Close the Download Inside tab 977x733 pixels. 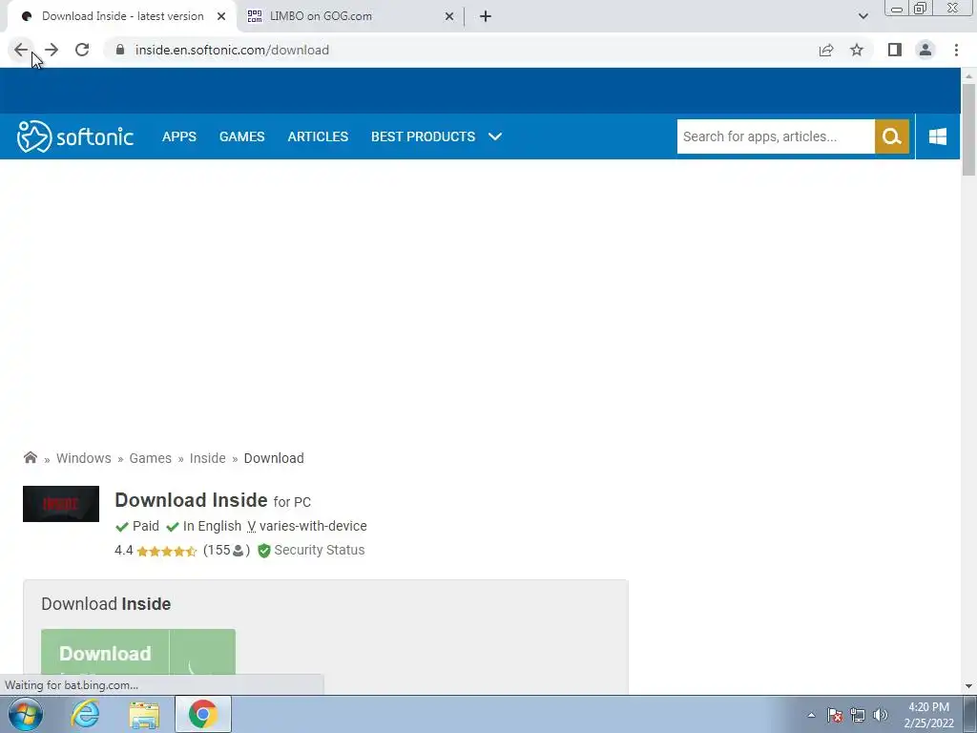(x=221, y=16)
